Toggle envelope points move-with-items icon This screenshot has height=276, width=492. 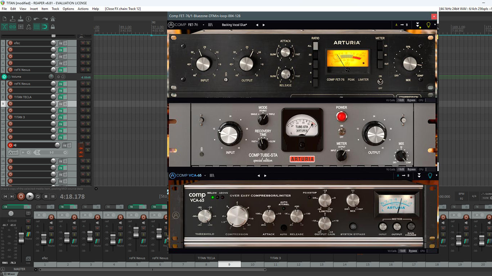(x=28, y=27)
